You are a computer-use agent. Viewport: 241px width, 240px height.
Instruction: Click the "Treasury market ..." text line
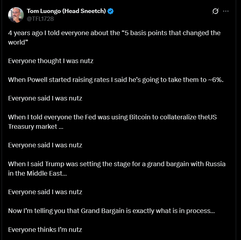pos(36,127)
